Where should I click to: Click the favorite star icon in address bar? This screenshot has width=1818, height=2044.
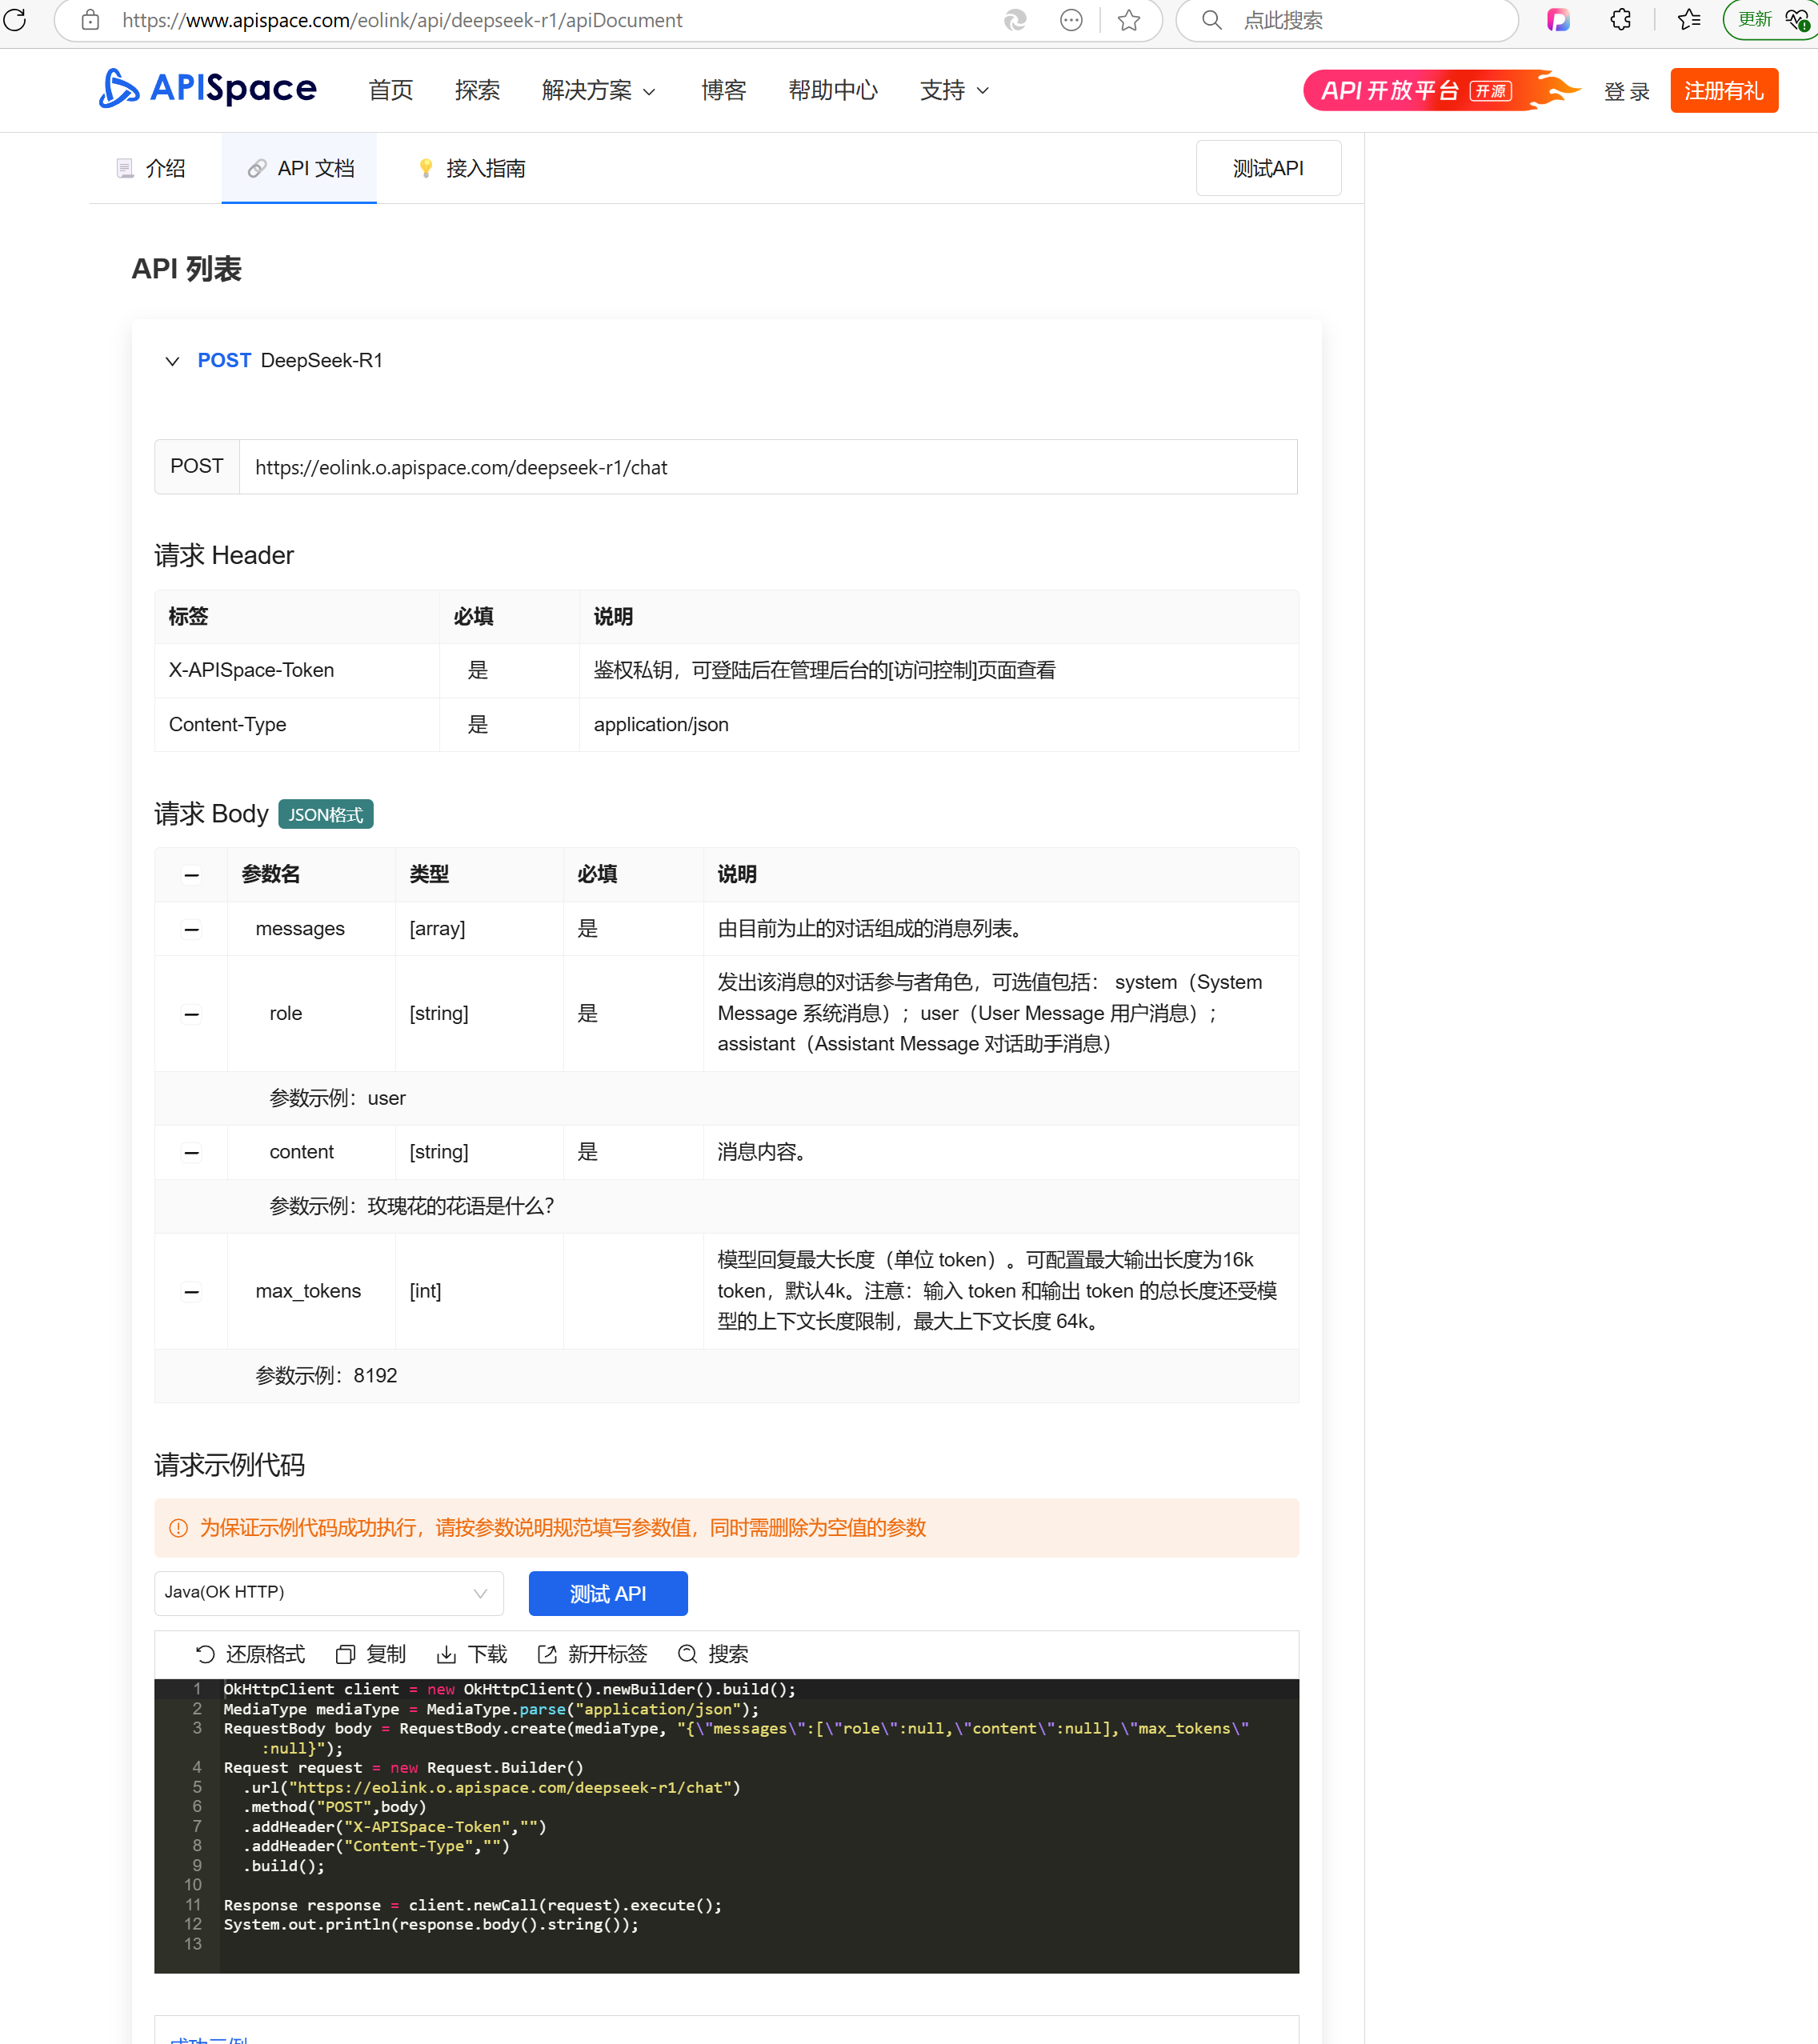(x=1129, y=20)
